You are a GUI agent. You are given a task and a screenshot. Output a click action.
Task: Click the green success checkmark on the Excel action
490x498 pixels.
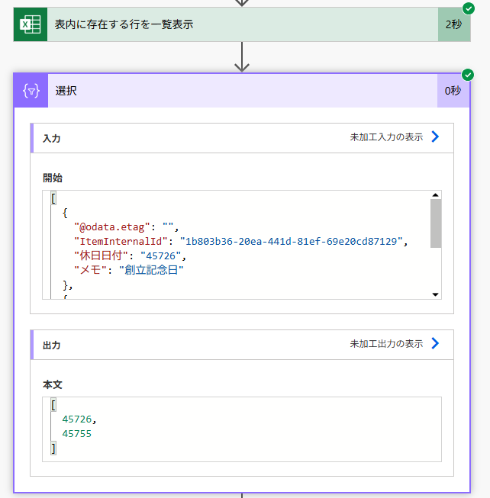(x=469, y=8)
